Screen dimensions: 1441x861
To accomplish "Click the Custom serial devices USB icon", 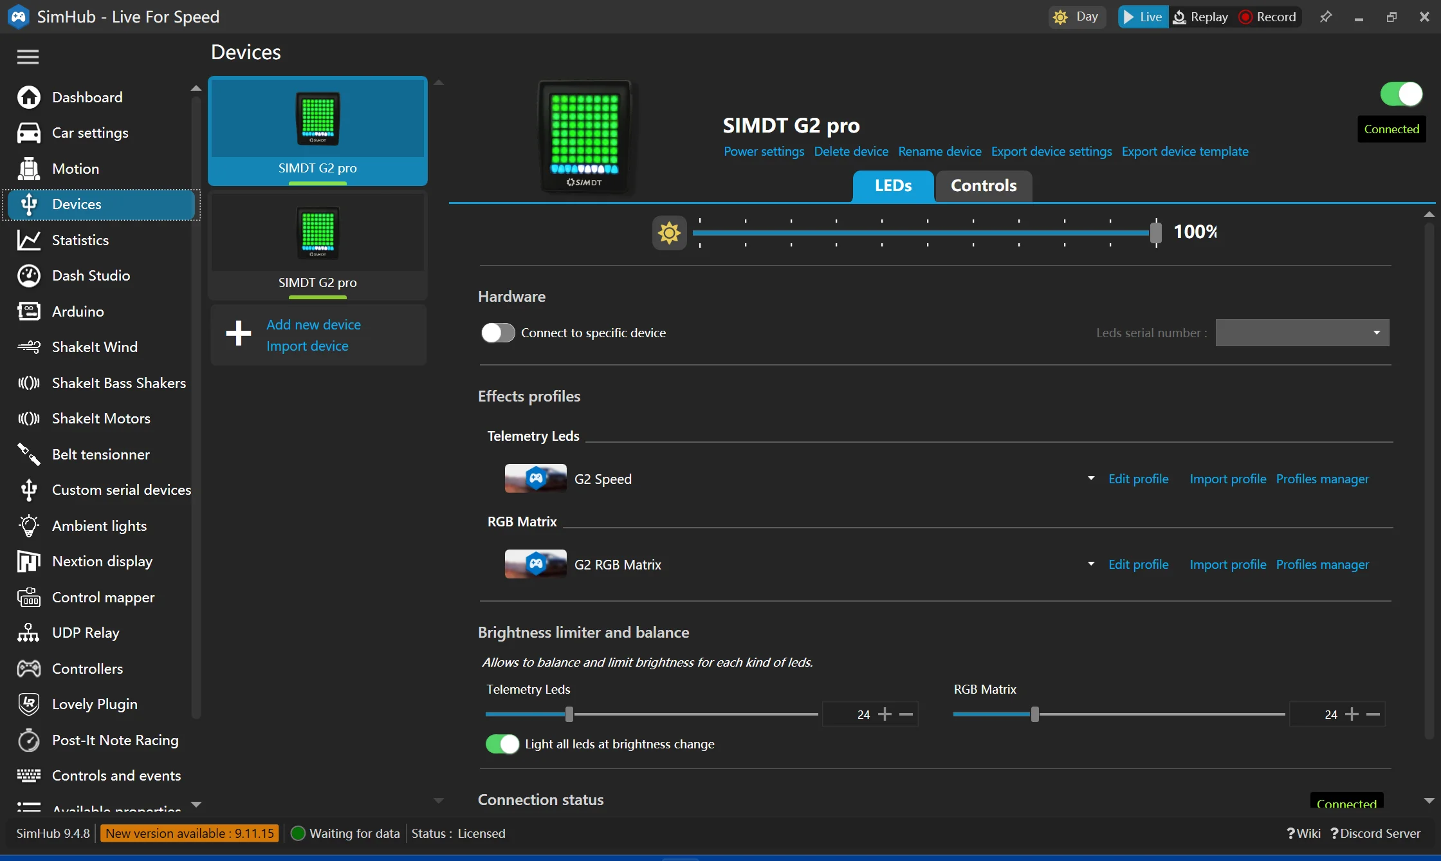I will tap(29, 490).
